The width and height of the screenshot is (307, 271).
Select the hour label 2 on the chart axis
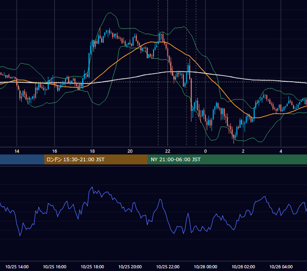tap(243, 151)
